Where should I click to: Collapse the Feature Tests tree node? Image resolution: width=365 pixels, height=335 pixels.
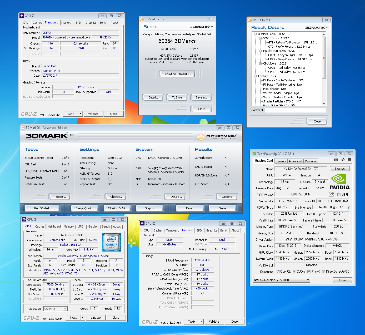coord(256,76)
